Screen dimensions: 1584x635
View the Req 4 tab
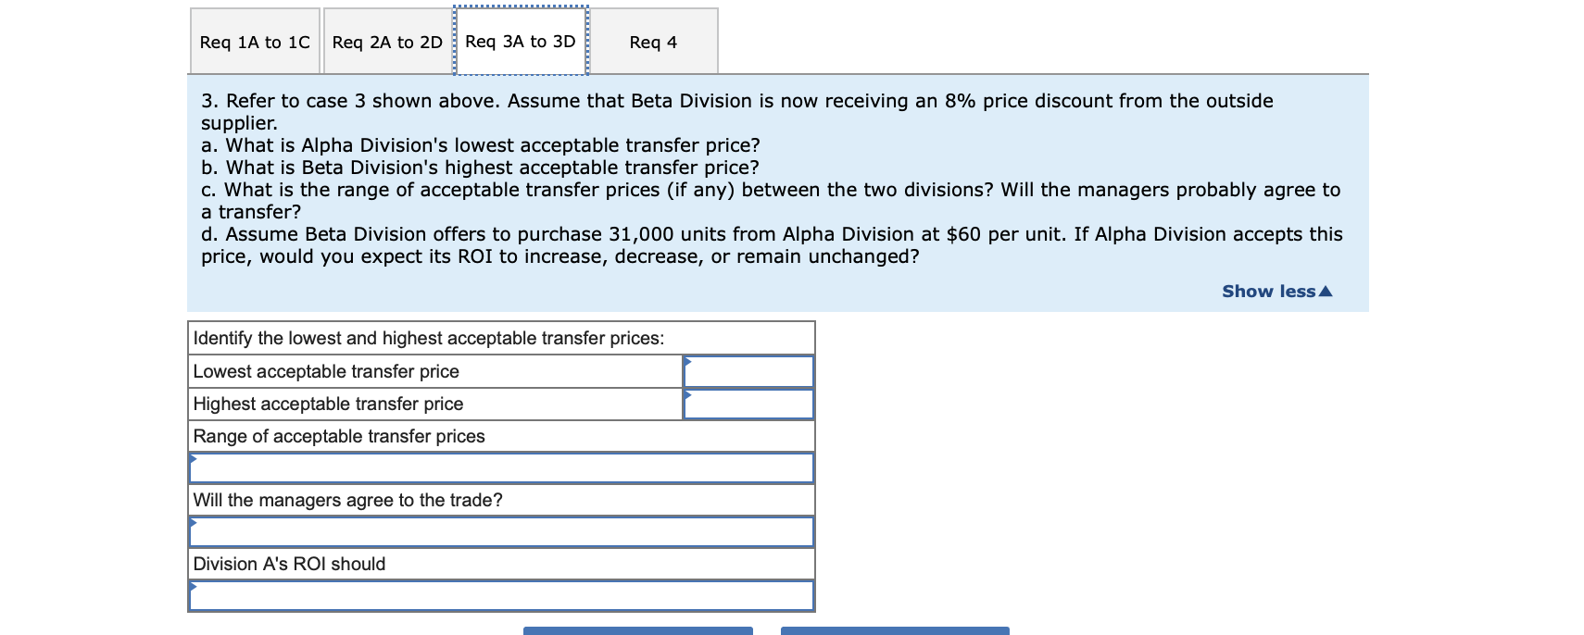click(x=652, y=41)
